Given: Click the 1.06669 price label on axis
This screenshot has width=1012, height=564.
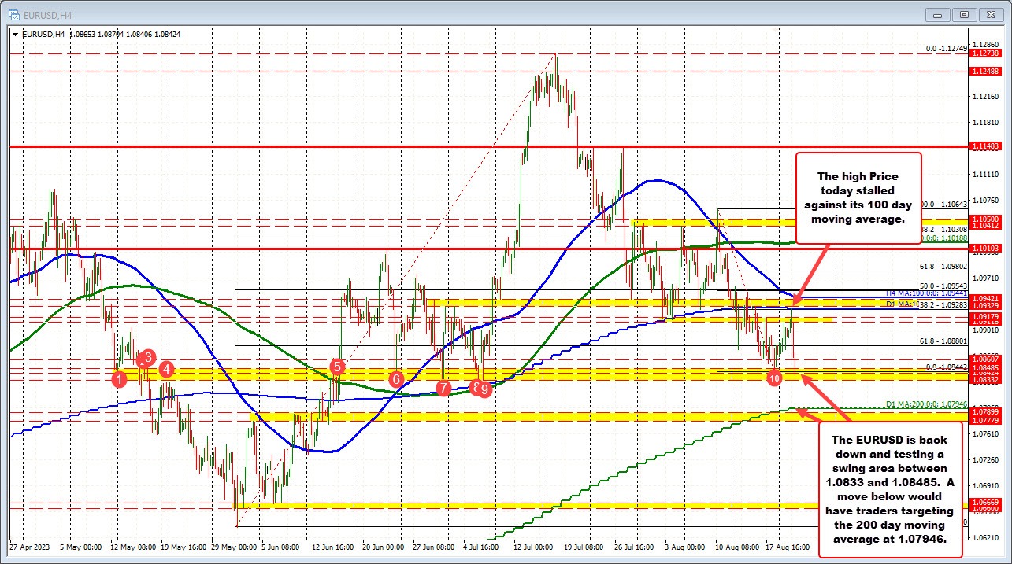Looking at the screenshot, I should point(985,502).
